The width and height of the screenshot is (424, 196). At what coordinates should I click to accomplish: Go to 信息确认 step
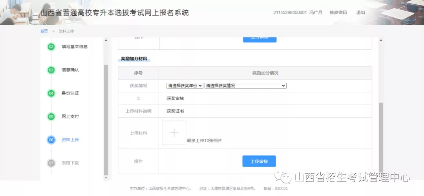[x=70, y=70]
